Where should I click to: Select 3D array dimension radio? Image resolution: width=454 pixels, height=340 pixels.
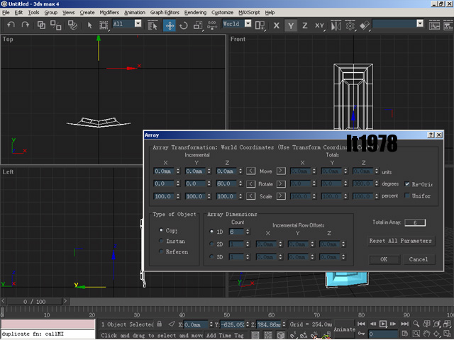(x=211, y=256)
